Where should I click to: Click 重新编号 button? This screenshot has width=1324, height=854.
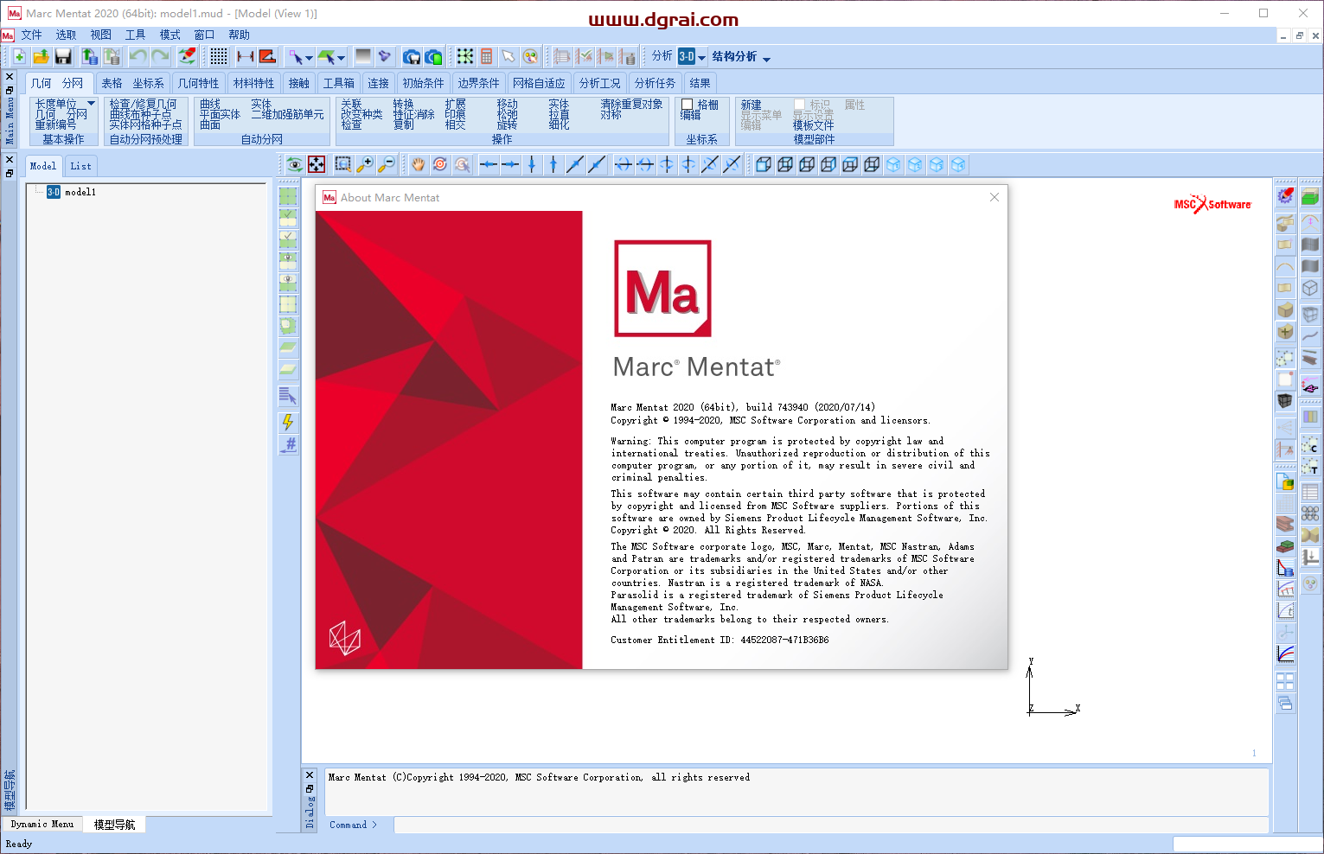[55, 124]
